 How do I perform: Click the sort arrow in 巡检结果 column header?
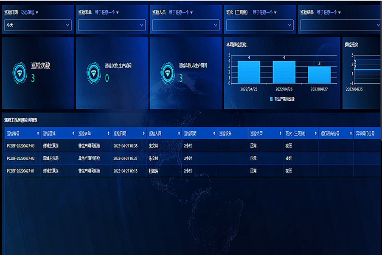pos(279,133)
